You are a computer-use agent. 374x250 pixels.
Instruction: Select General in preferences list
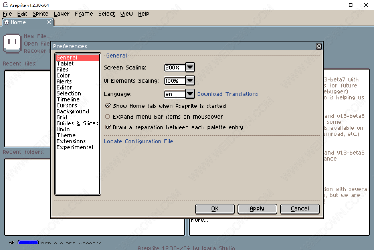77,58
